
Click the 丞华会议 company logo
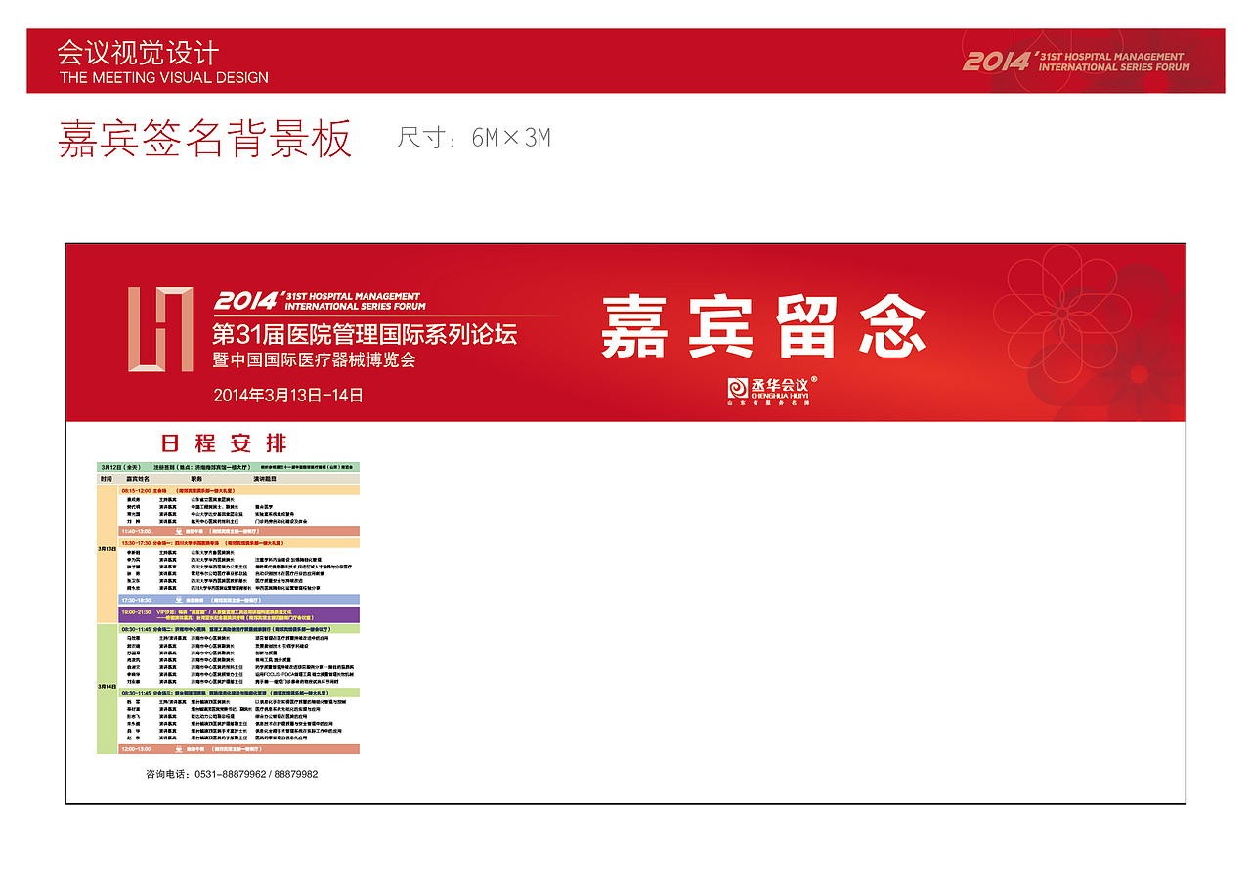coord(772,390)
